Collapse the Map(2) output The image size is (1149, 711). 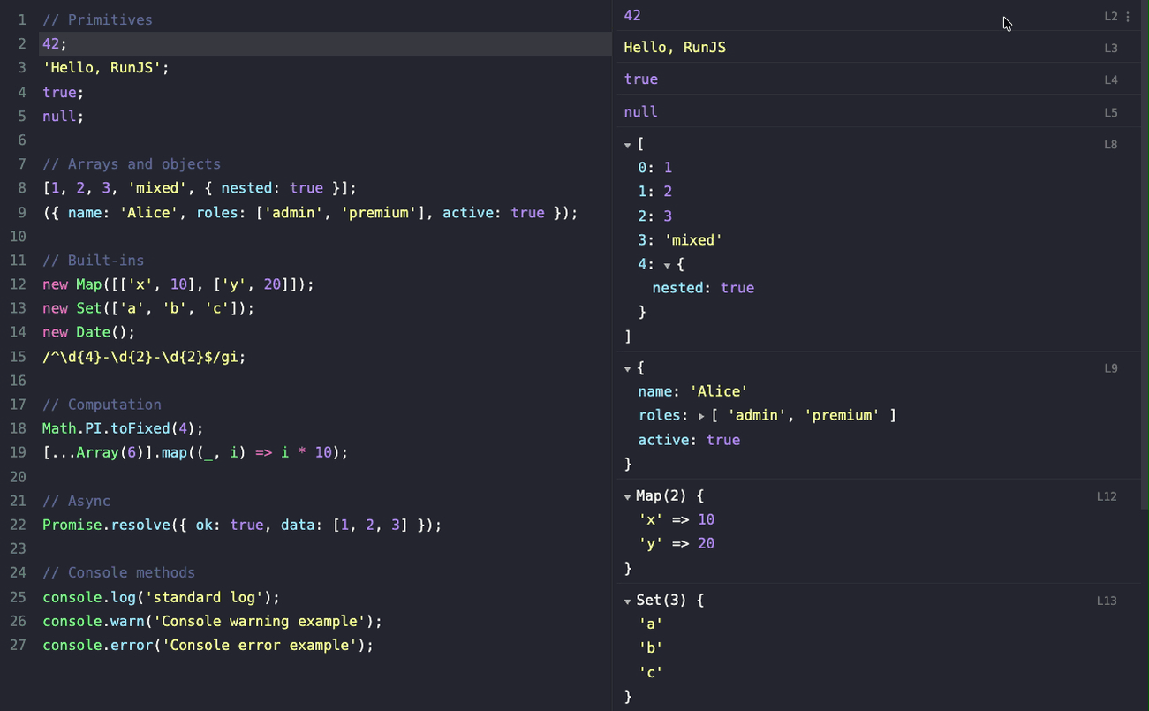click(x=627, y=498)
